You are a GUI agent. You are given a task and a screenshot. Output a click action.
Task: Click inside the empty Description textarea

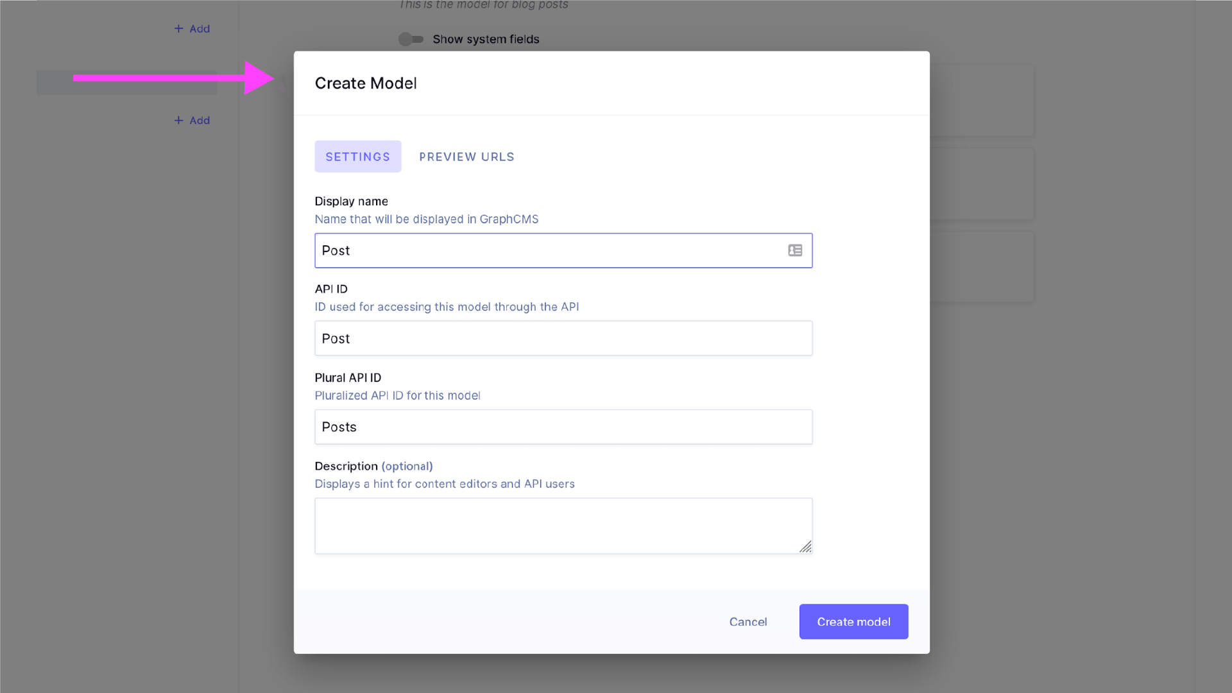tap(563, 525)
